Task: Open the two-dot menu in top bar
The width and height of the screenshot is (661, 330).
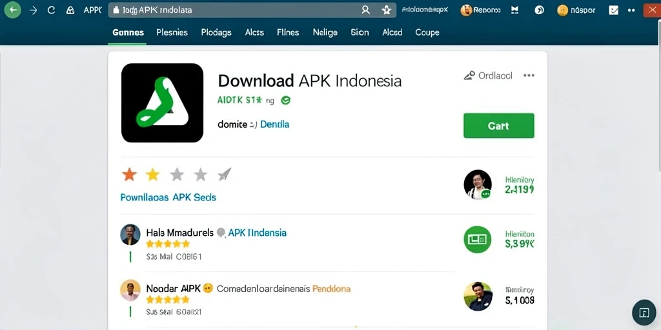Action: 631,10
